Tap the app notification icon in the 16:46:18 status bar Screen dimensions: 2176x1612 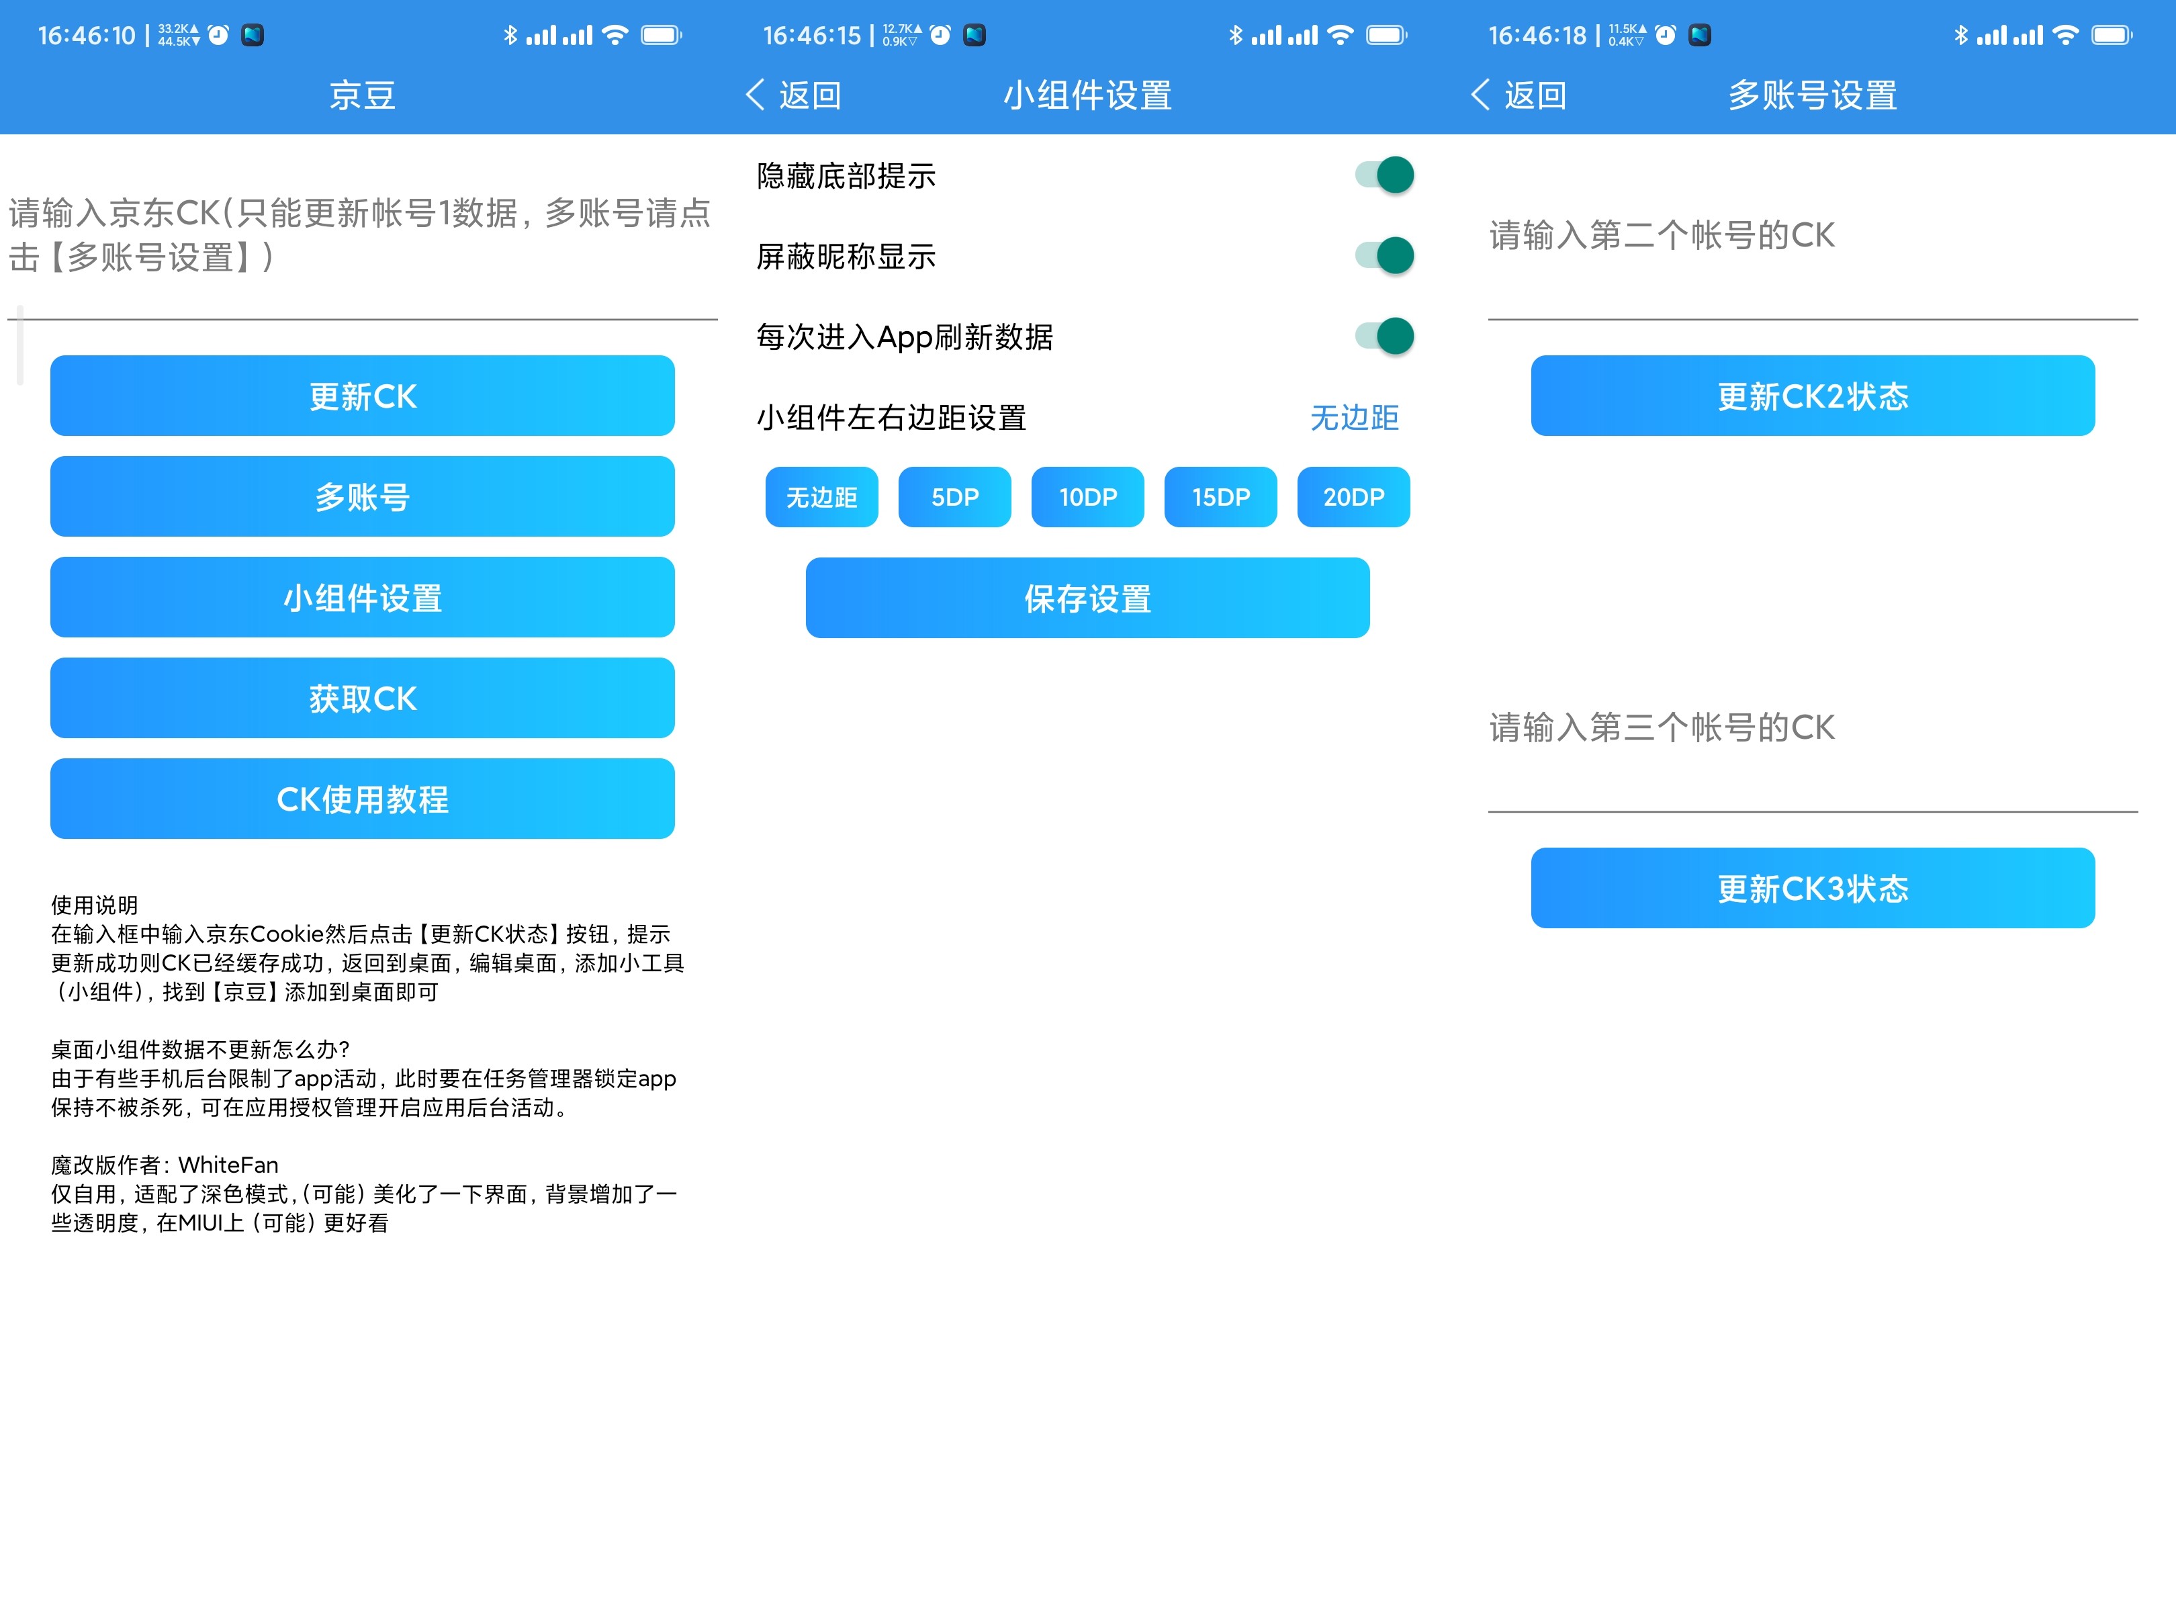pos(1700,35)
